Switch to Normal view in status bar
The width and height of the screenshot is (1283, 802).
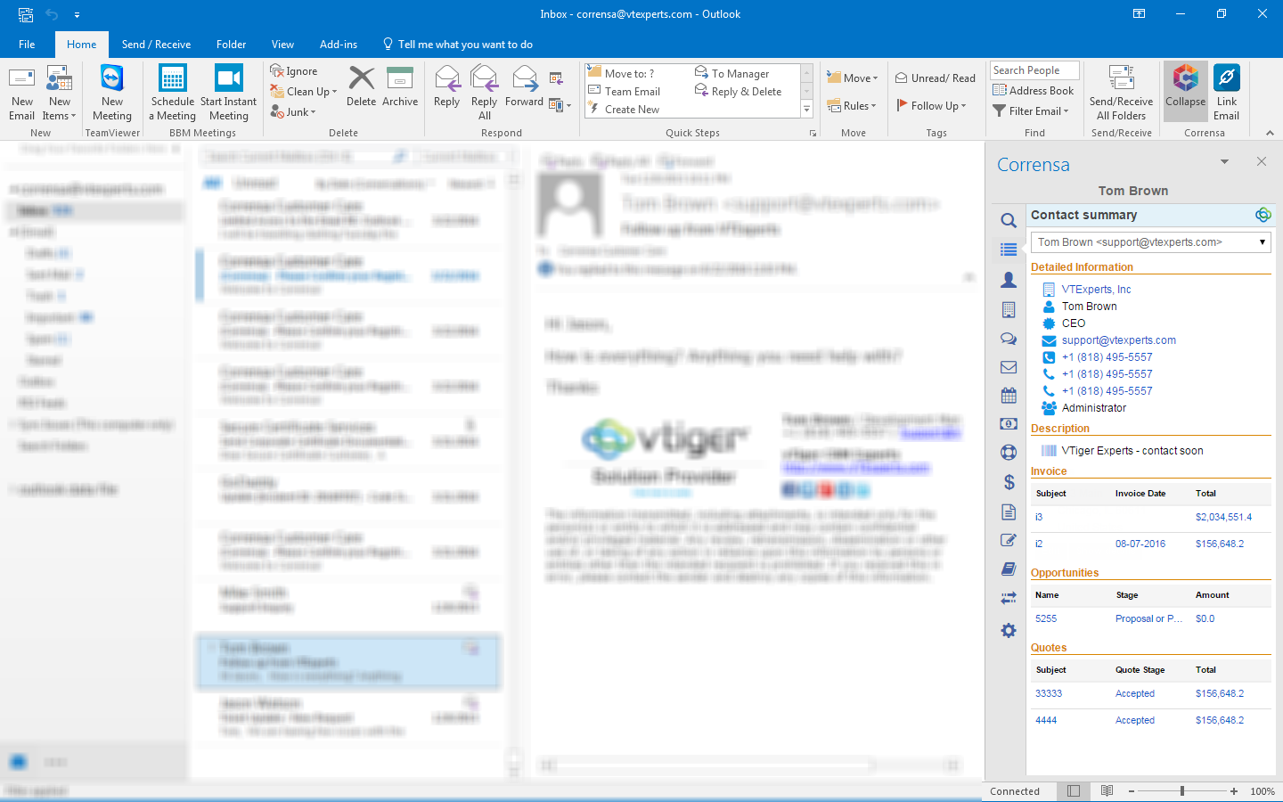[x=1074, y=791]
